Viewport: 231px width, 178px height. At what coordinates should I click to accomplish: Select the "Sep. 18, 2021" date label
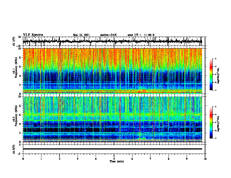click(81, 35)
